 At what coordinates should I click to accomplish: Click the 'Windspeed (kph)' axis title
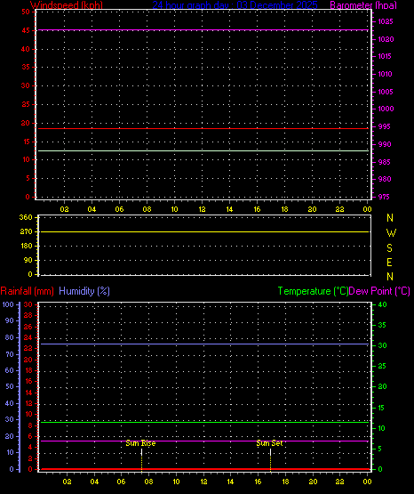67,5
